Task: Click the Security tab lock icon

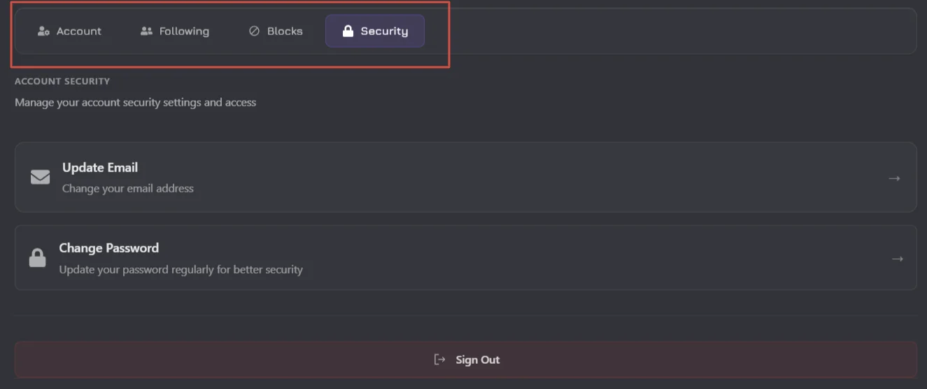Action: [x=348, y=31]
